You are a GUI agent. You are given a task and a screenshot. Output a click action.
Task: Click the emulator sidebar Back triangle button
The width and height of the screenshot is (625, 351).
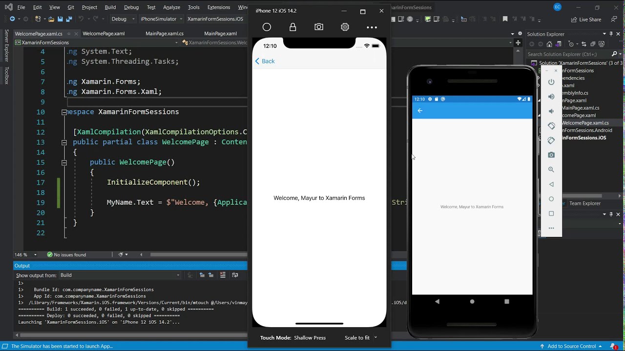pos(551,184)
